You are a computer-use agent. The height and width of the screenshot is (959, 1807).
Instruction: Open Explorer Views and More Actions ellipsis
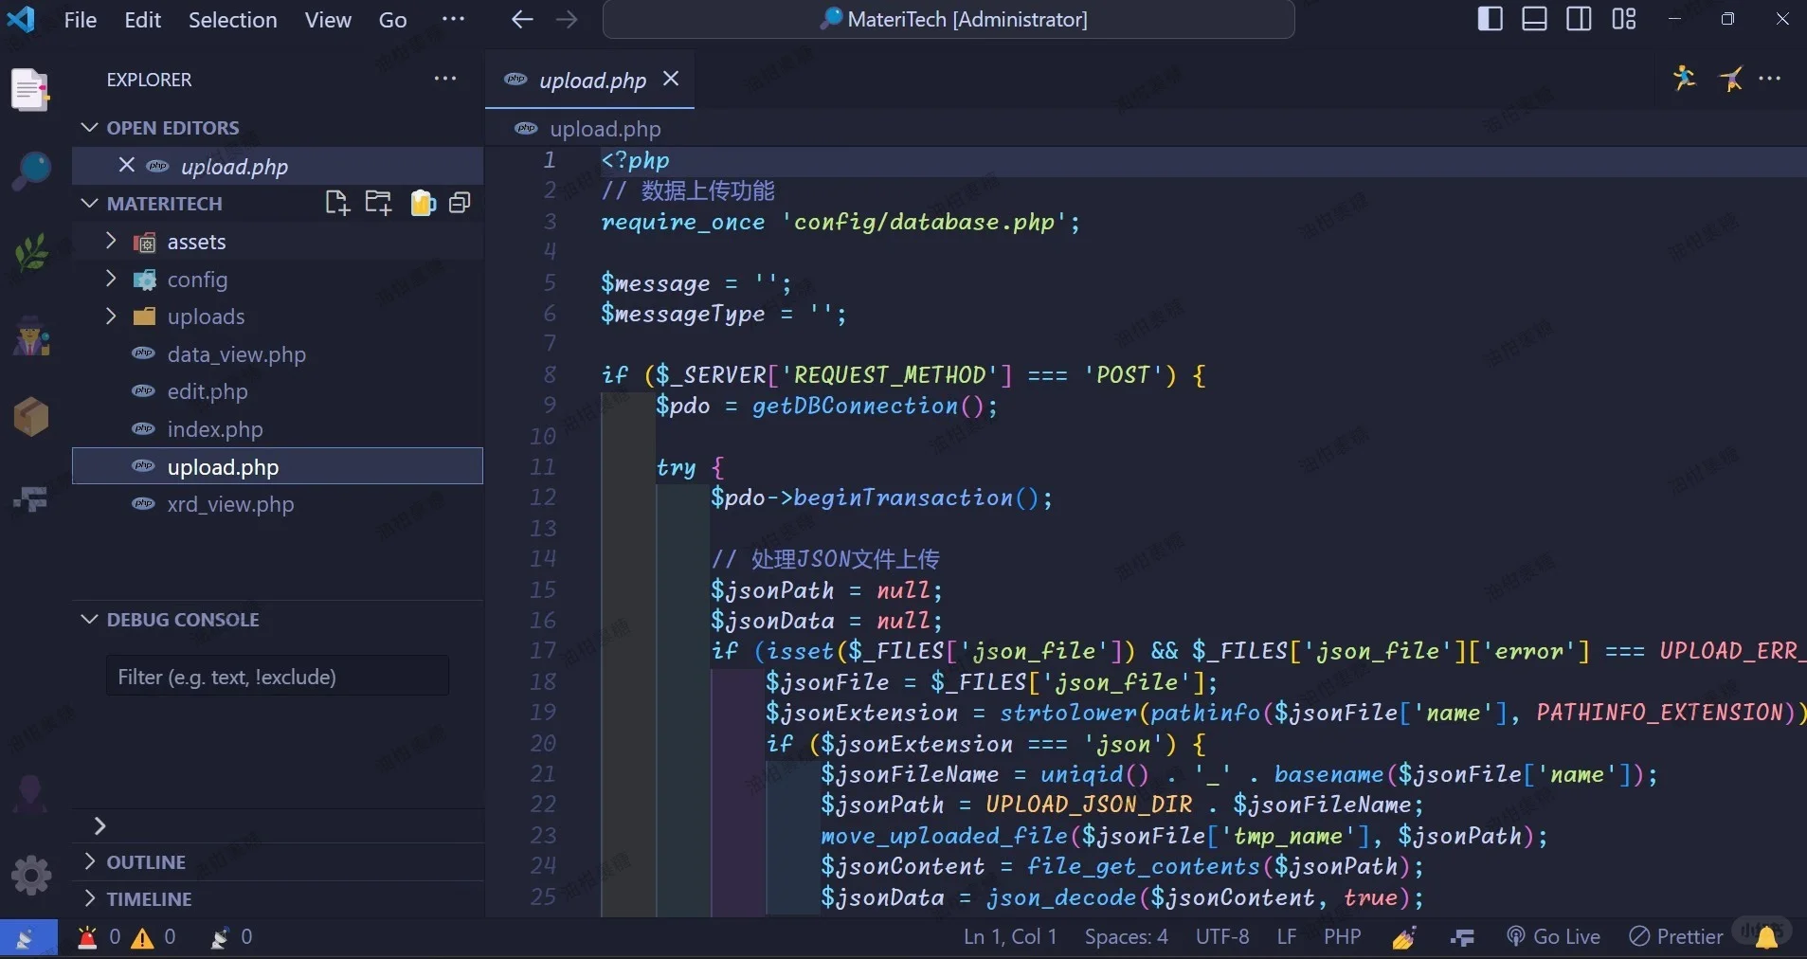pos(445,79)
